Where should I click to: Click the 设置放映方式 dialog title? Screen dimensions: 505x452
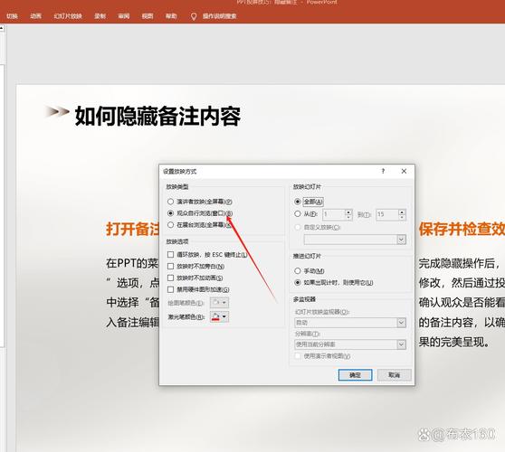tap(179, 172)
